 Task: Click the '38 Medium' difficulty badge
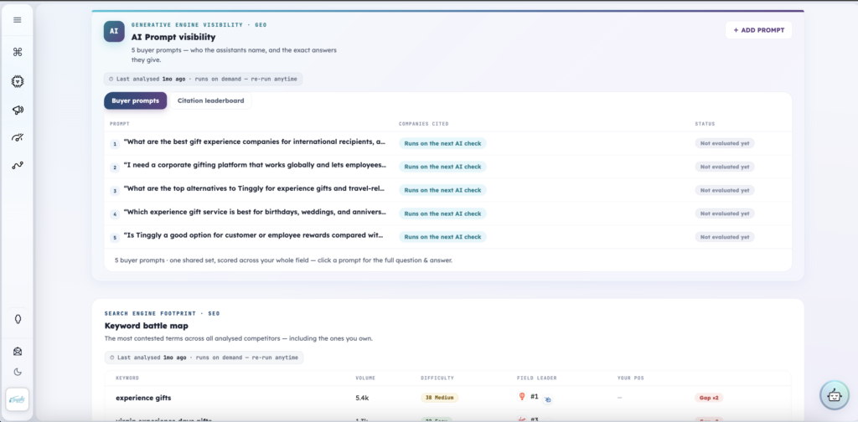click(439, 398)
